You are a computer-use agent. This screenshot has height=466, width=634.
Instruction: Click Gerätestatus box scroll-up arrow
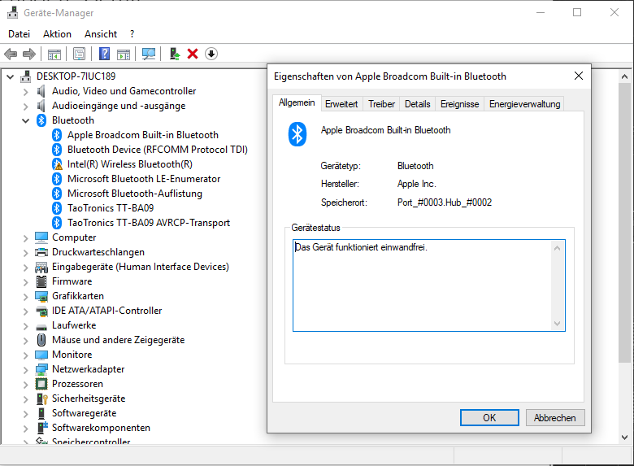pyautogui.click(x=557, y=248)
